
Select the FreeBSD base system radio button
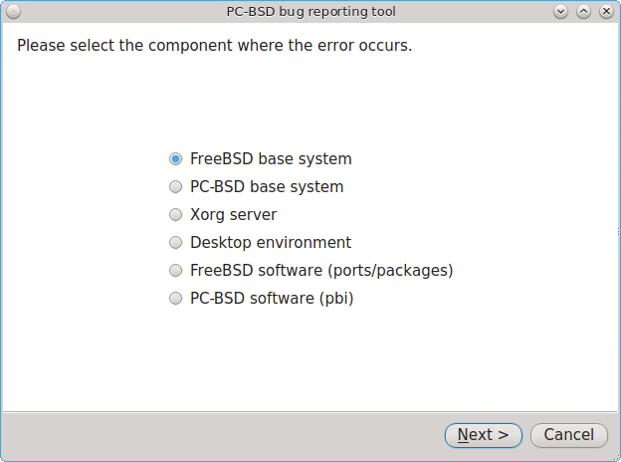(175, 159)
